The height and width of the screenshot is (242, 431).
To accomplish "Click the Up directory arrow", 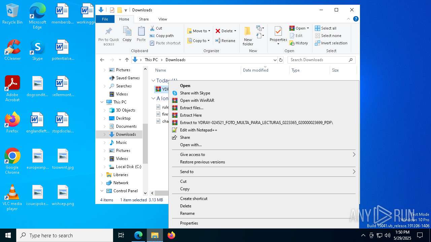I will (x=127, y=60).
